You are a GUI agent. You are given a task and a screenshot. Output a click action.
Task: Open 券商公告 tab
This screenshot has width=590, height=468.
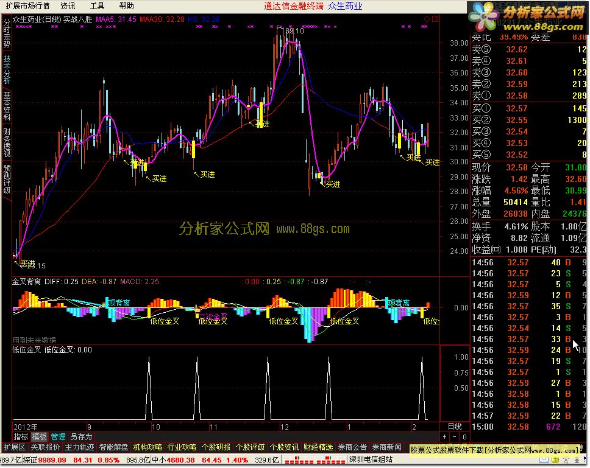(352, 447)
